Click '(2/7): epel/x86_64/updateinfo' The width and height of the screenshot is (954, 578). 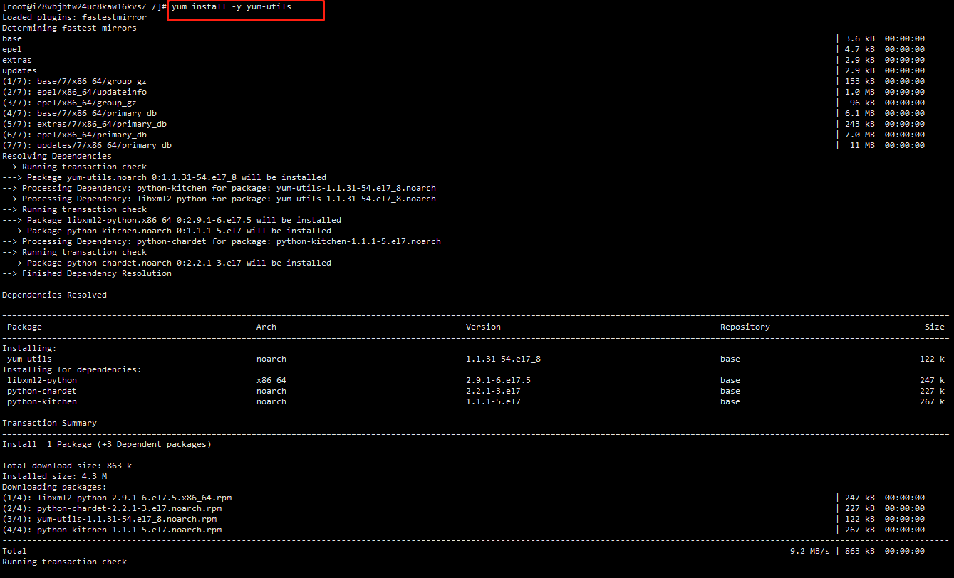tap(74, 92)
